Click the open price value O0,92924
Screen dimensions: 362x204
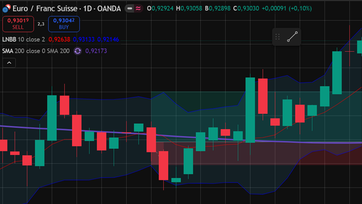[x=160, y=8]
